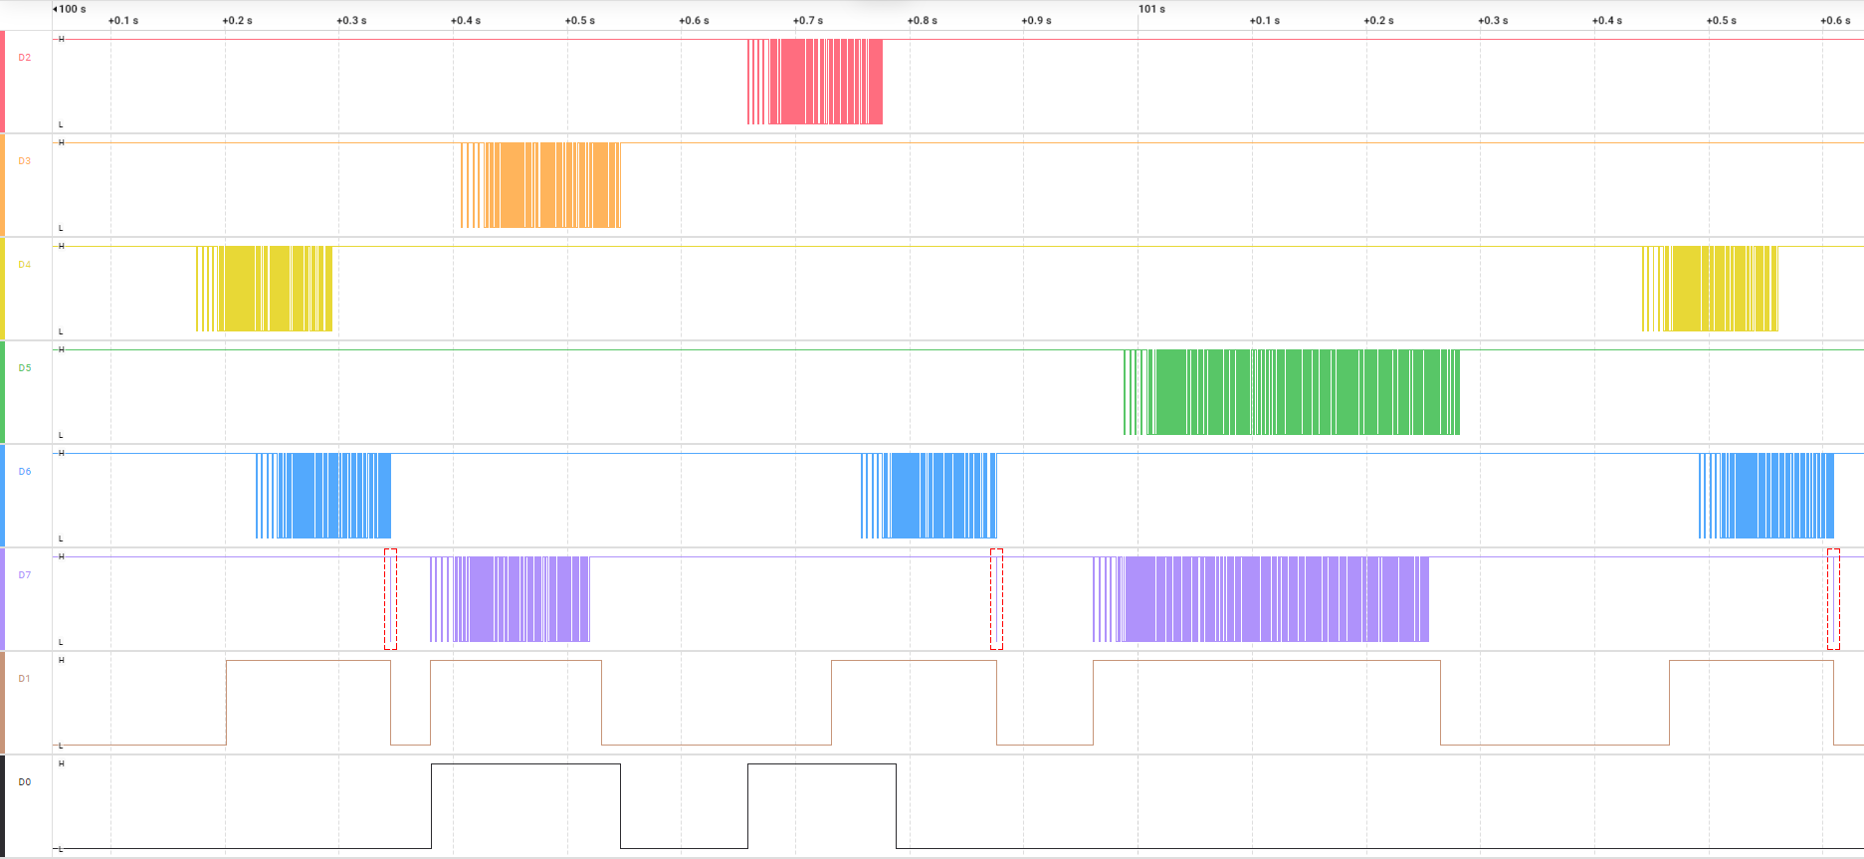
Task: Click the 101 s timeline marker
Action: (x=1151, y=9)
